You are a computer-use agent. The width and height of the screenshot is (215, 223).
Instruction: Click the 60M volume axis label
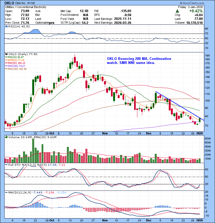point(207,139)
